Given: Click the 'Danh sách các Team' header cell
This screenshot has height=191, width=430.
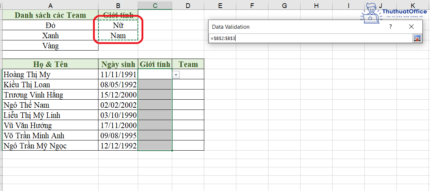Looking at the screenshot, I should pyautogui.click(x=50, y=15).
